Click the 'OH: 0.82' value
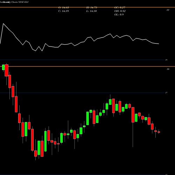Viewport: 175px width, 175px height. [x=120, y=11]
